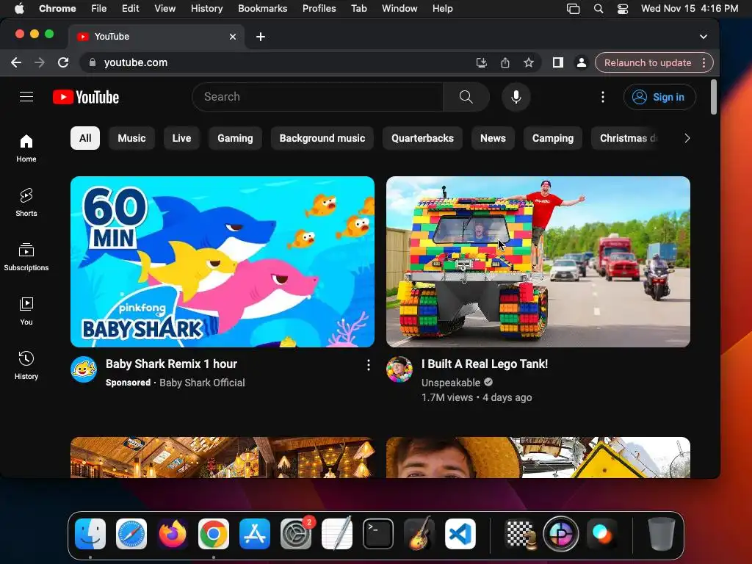Viewport: 752px width, 564px height.
Task: Open I Built A Real Lego Tank! title
Action: (x=485, y=364)
